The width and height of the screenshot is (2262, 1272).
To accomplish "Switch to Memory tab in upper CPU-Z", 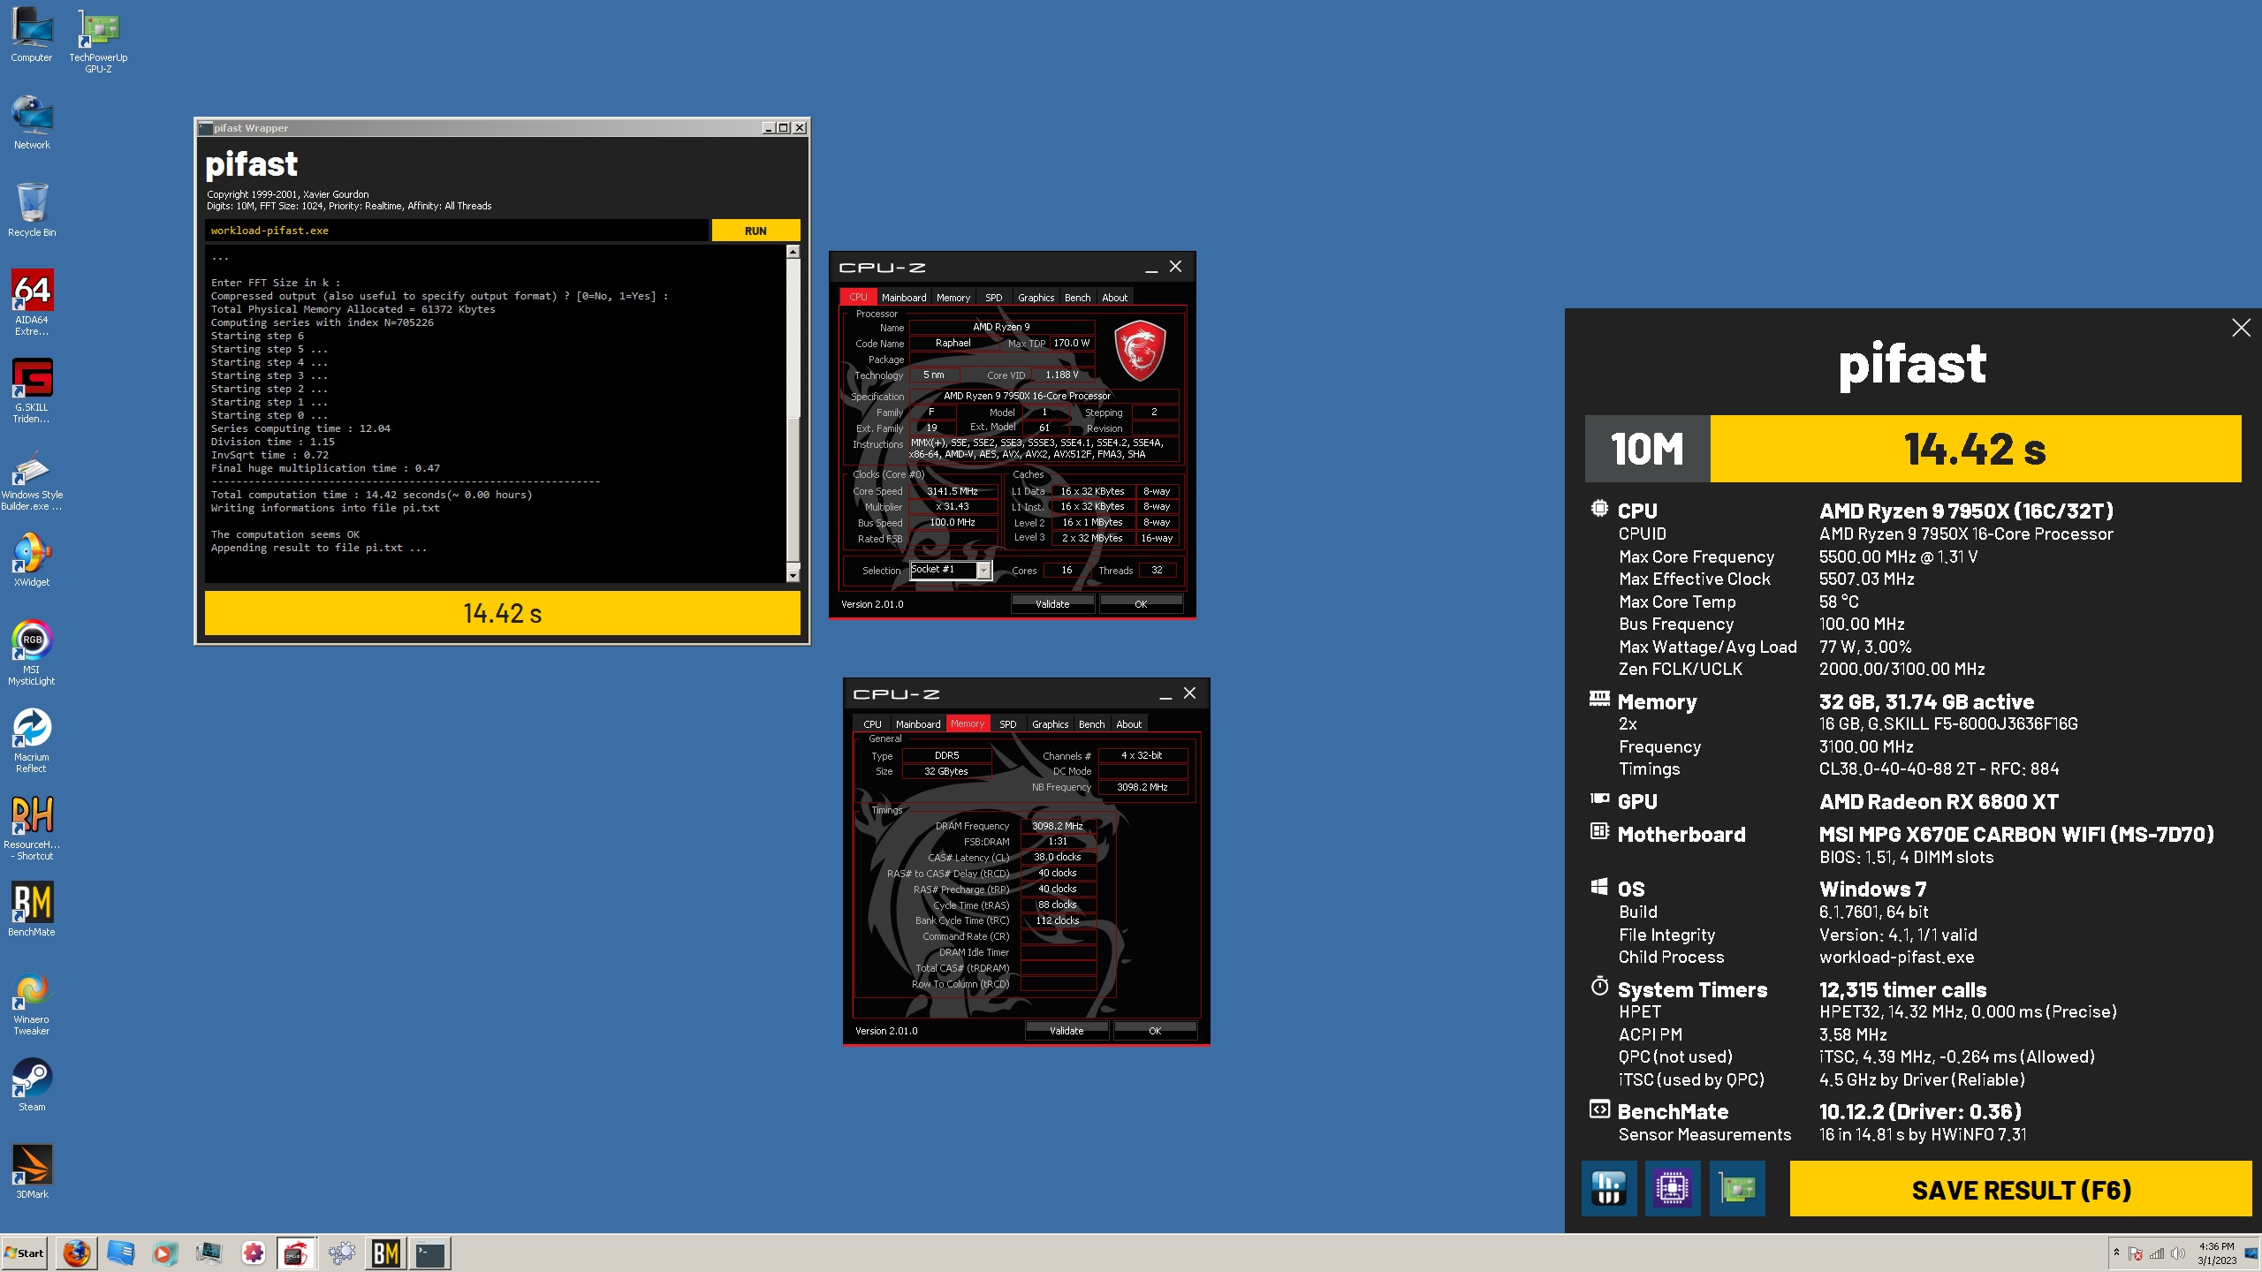I will pyautogui.click(x=953, y=298).
